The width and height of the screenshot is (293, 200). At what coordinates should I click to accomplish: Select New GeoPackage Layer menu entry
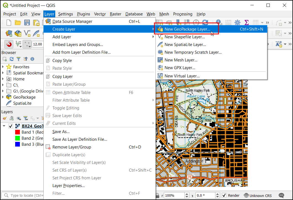187,29
